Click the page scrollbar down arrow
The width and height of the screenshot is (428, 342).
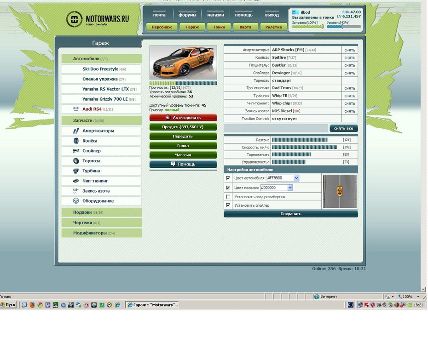coord(423,289)
